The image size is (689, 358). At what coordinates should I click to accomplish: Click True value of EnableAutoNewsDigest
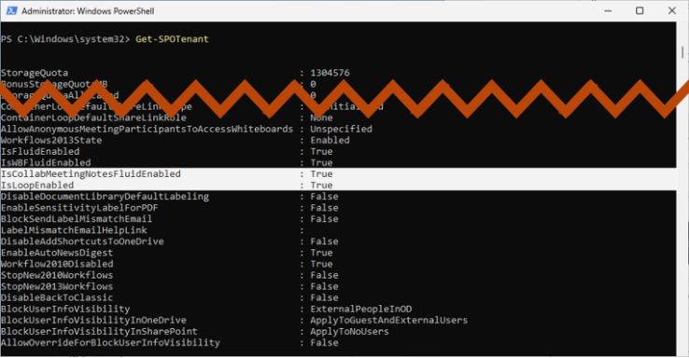coord(322,253)
